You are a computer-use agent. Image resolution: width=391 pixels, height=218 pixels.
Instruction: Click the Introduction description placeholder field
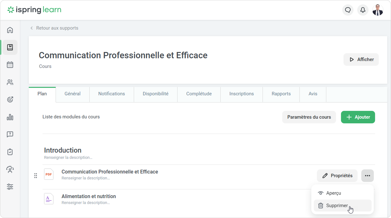click(x=68, y=158)
